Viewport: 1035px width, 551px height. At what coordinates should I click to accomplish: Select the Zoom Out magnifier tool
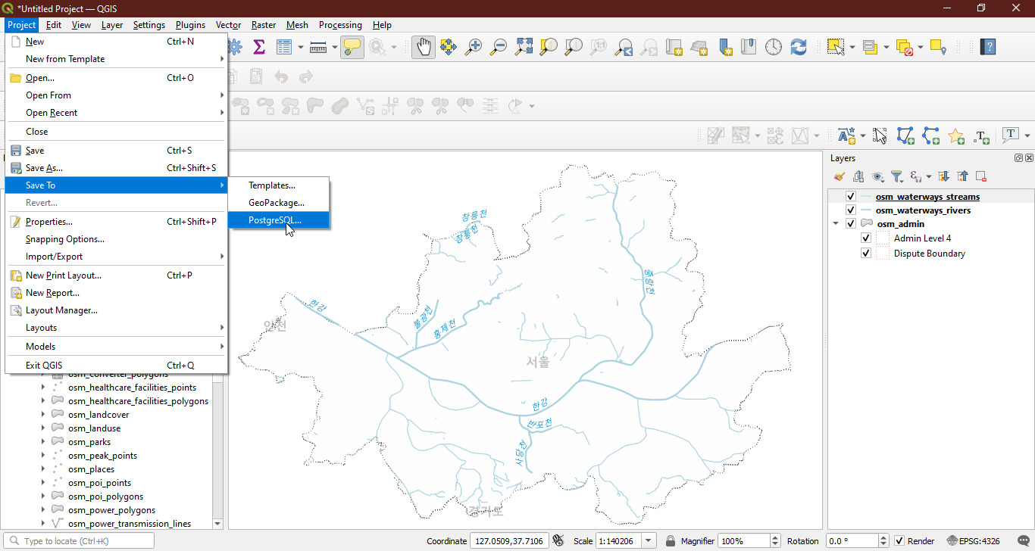click(x=499, y=47)
